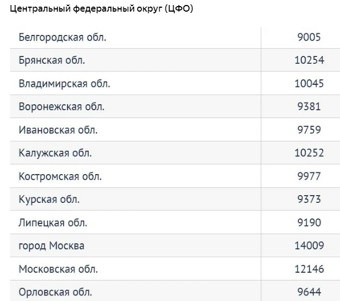The image size is (340, 301).
Task: Click the value 12146 for Московская обл.
Action: pyautogui.click(x=309, y=269)
